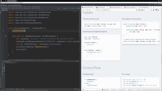This screenshot has width=162, height=91.
Task: Click the IDE Debug bug icon
Action: point(71,8)
